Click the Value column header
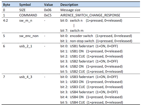Image resolution: width=142 pixels, height=105 pixels. point(48,5)
